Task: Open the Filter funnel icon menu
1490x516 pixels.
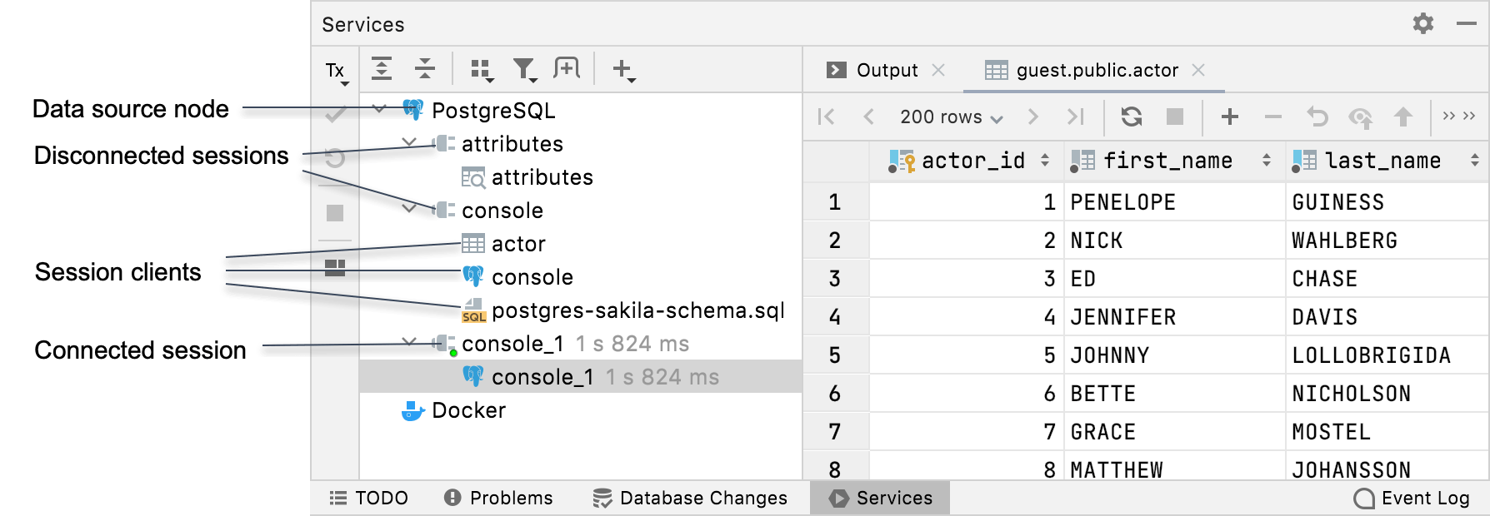Action: 524,70
